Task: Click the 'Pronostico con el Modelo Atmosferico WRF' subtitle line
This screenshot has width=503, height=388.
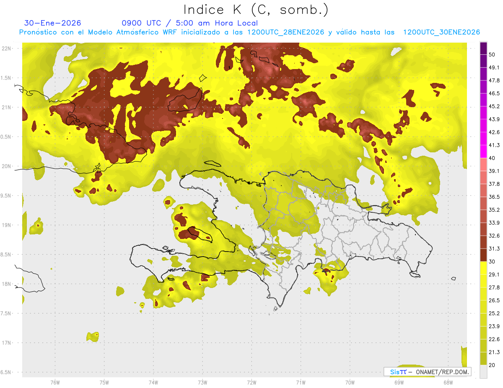Action: click(x=249, y=32)
